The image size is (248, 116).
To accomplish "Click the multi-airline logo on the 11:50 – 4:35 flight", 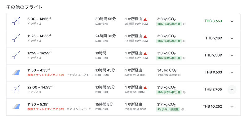I will tap(16, 72).
